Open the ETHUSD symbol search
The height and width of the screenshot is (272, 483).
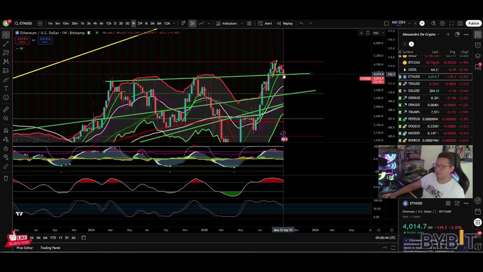click(x=23, y=23)
